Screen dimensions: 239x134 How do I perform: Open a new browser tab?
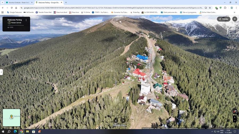pyautogui.click(x=66, y=3)
